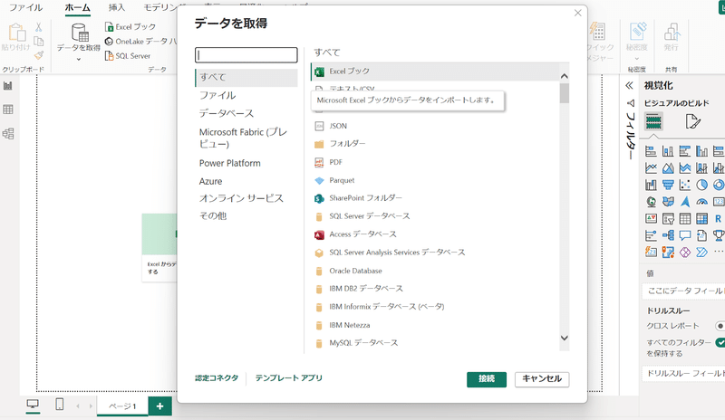Click the キャンセル button
Image resolution: width=725 pixels, height=420 pixels.
point(542,379)
